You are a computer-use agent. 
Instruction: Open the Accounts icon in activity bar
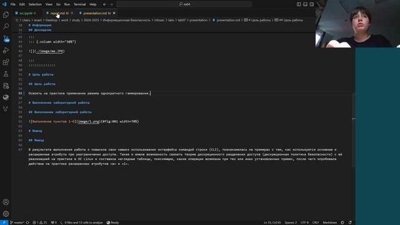[x=6, y=202]
